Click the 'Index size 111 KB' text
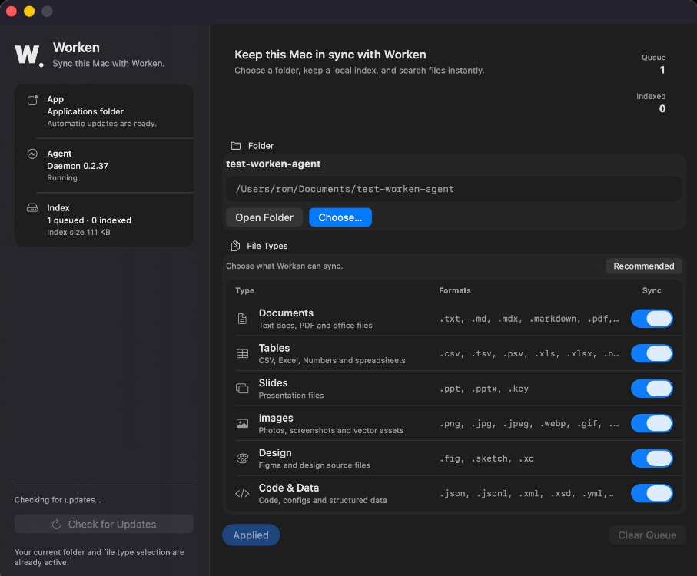Viewport: 697px width, 576px height. pyautogui.click(x=78, y=232)
